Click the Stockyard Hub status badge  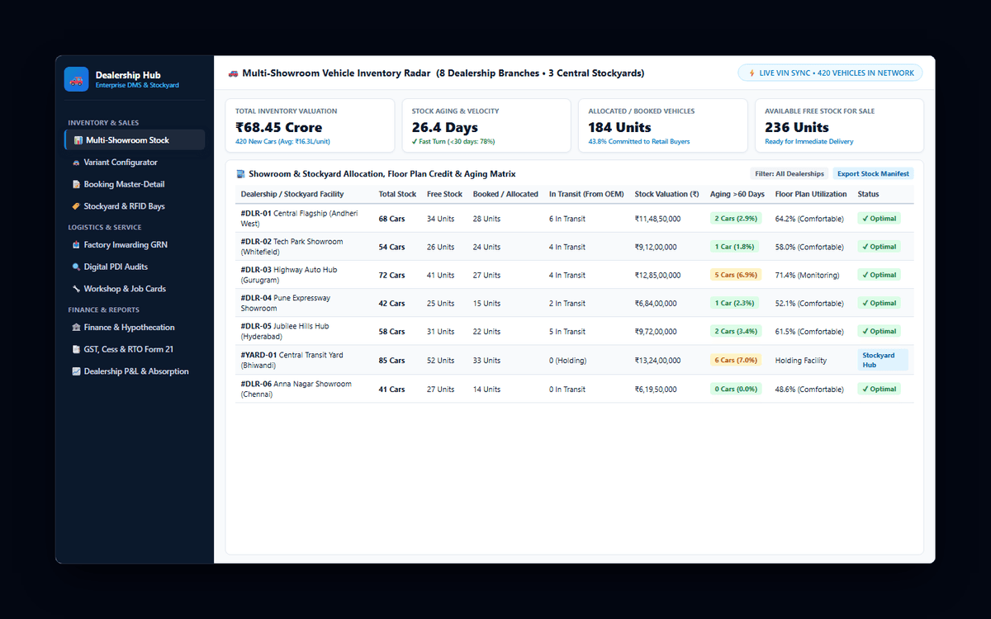pyautogui.click(x=883, y=360)
